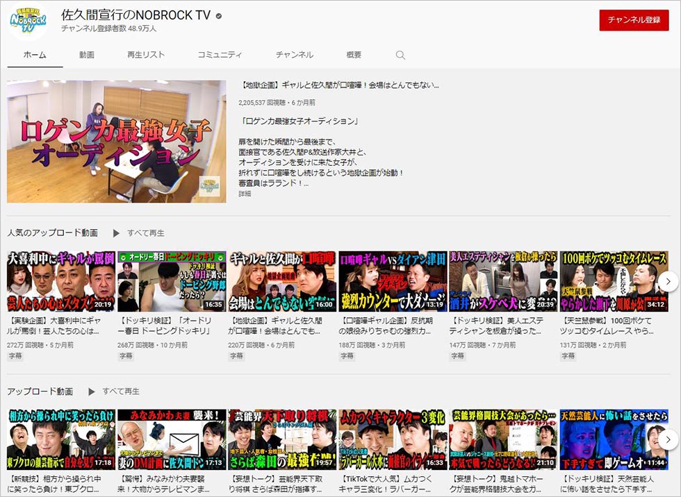Screen dimensions: 681x497
Task: Click title 【妄想トーク】芸能界天下取り将棋
Action: pos(275,484)
